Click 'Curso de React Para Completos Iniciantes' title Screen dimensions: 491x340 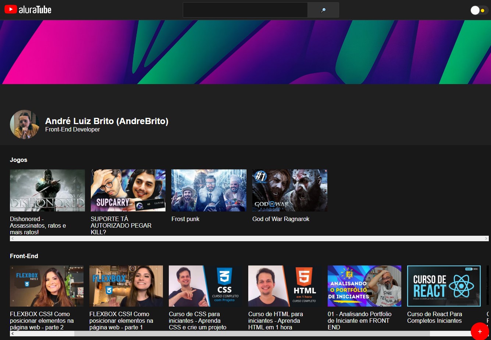point(434,317)
